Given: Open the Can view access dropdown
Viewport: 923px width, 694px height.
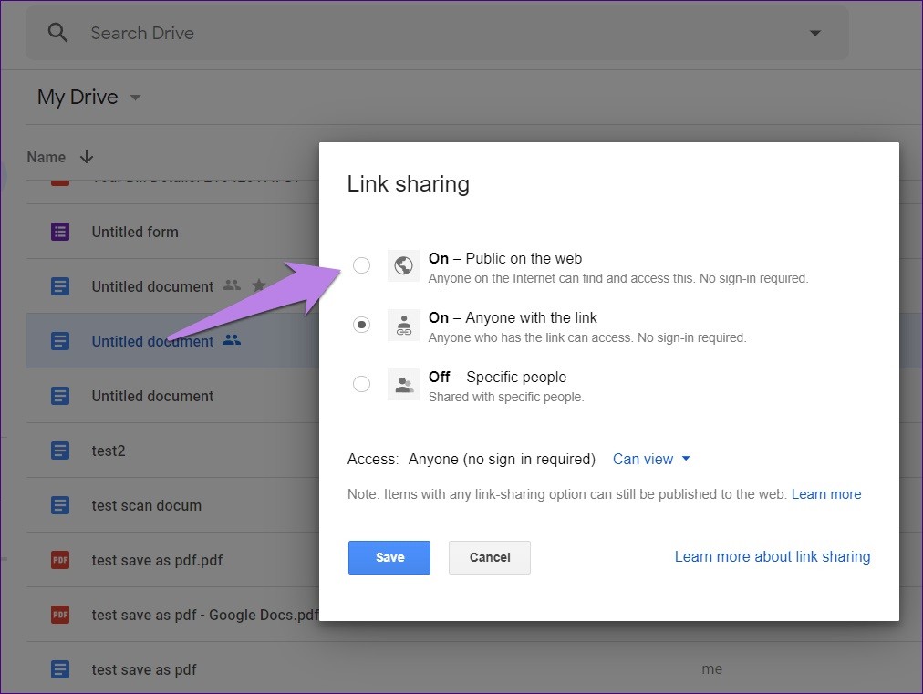Looking at the screenshot, I should pos(651,459).
